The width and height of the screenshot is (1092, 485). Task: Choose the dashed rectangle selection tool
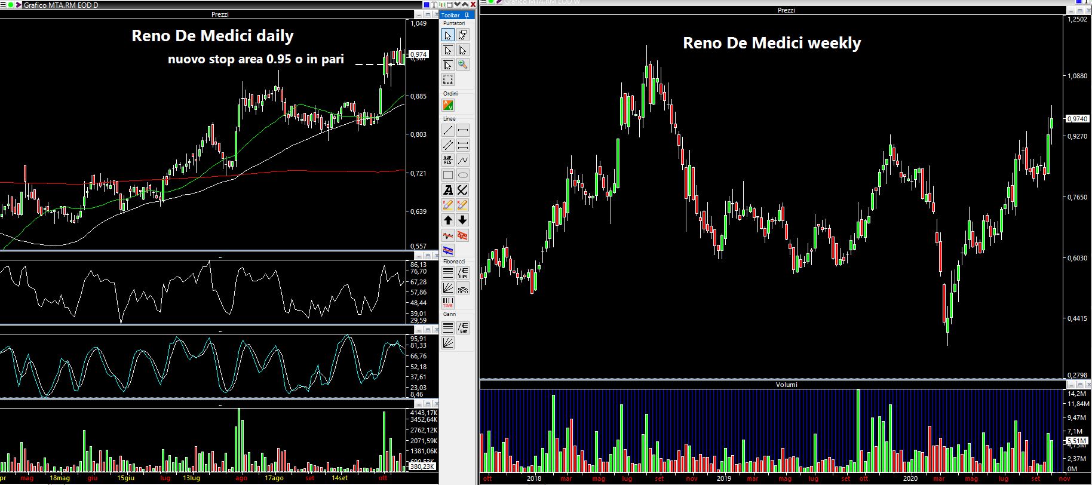point(448,79)
